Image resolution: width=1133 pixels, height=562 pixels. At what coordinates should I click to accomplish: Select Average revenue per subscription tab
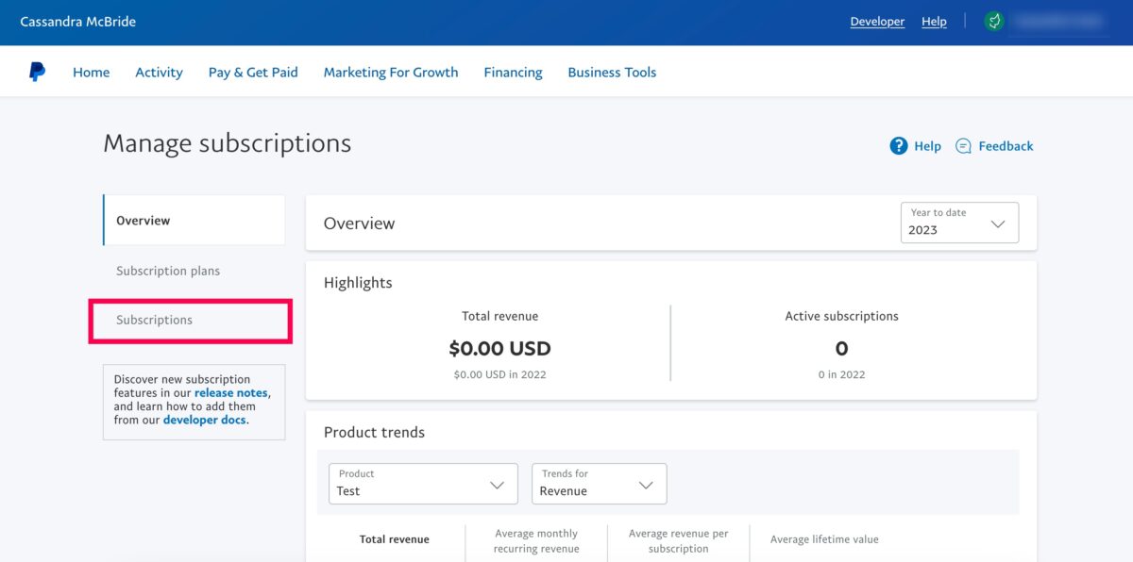[x=679, y=540]
